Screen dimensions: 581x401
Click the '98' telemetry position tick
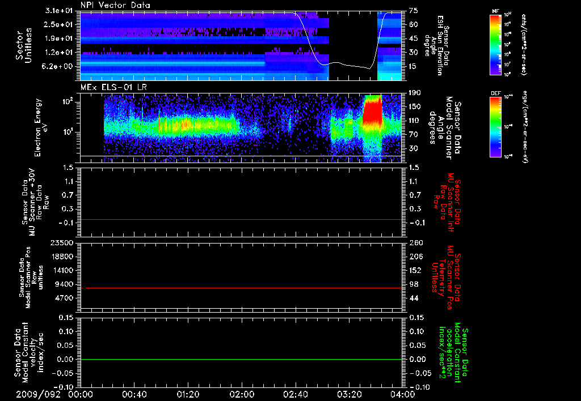(x=414, y=284)
